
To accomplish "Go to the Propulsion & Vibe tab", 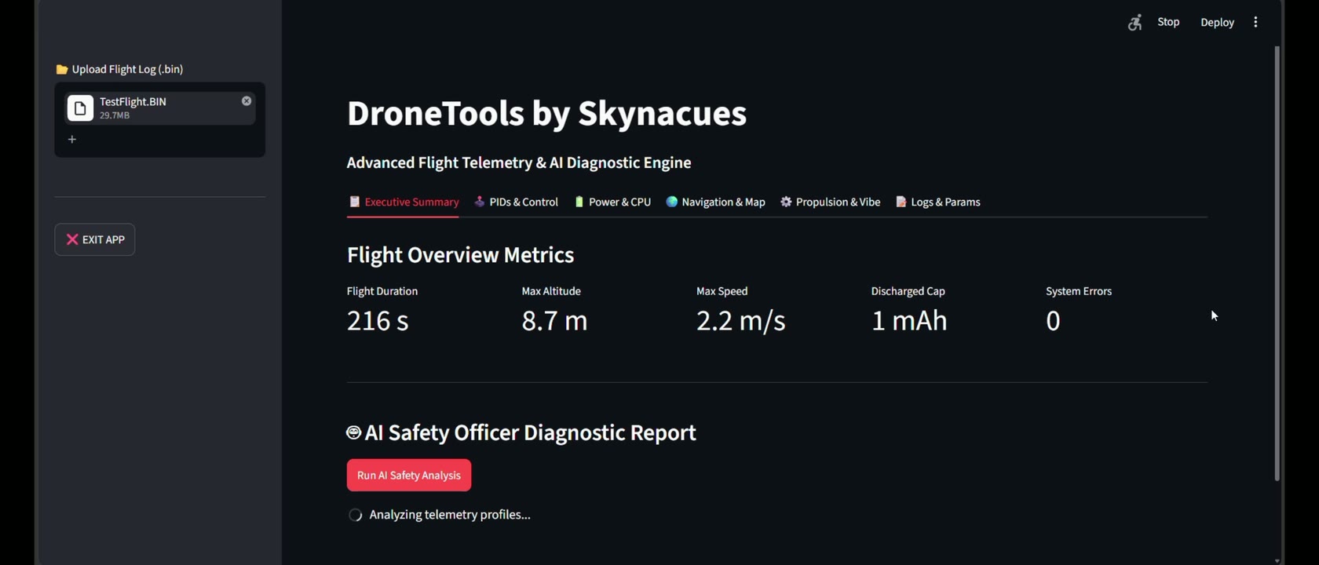I will [x=830, y=202].
